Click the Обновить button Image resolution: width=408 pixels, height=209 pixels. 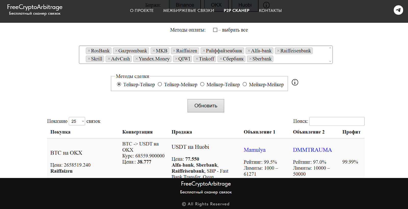point(206,106)
